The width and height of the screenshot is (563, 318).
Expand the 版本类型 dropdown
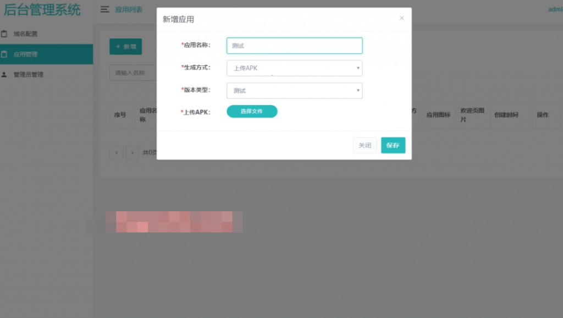coord(294,90)
